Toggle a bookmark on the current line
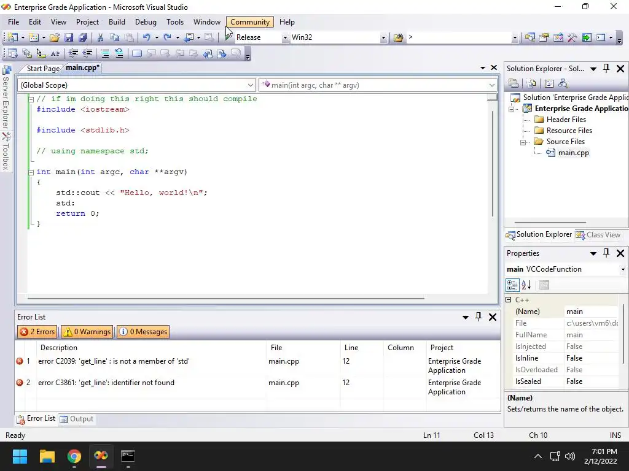 click(x=137, y=53)
